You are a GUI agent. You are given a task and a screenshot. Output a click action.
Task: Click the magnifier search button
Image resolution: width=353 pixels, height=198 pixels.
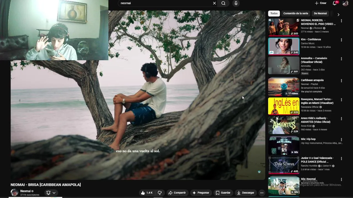pyautogui.click(x=223, y=3)
